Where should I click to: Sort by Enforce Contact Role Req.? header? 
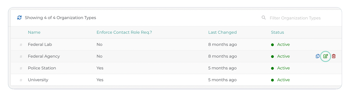(x=124, y=32)
